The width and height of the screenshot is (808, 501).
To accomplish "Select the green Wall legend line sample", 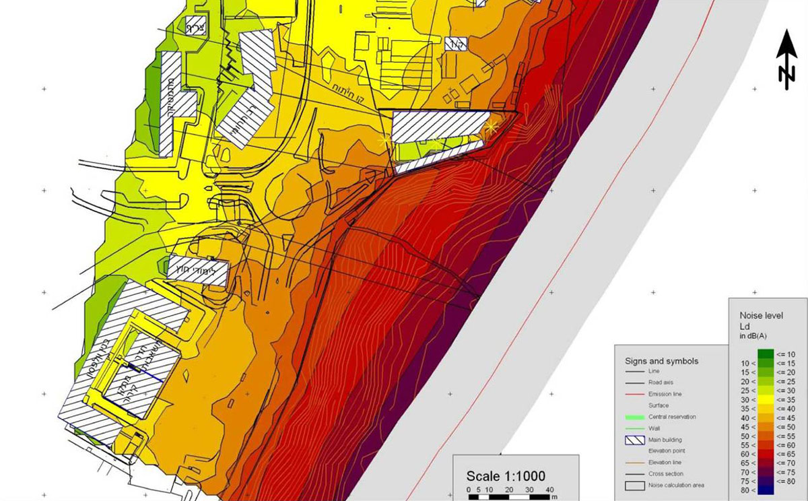I will [x=634, y=428].
